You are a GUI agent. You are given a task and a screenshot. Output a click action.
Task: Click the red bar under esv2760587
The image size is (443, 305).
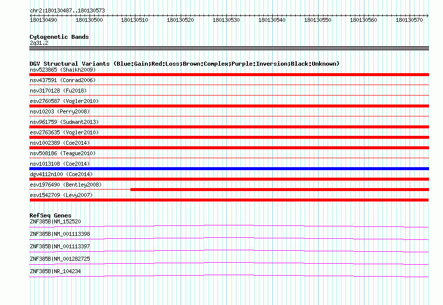coord(229,106)
